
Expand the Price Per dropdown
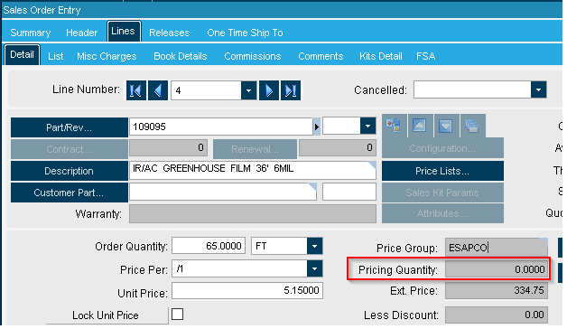pos(314,269)
